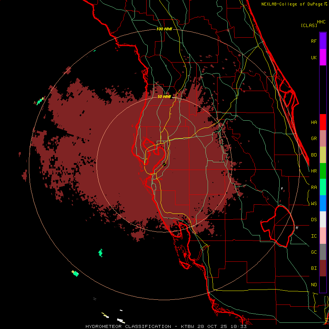Click the UK magenta legend swatch
329x329 pixels.
pyautogui.click(x=323, y=57)
